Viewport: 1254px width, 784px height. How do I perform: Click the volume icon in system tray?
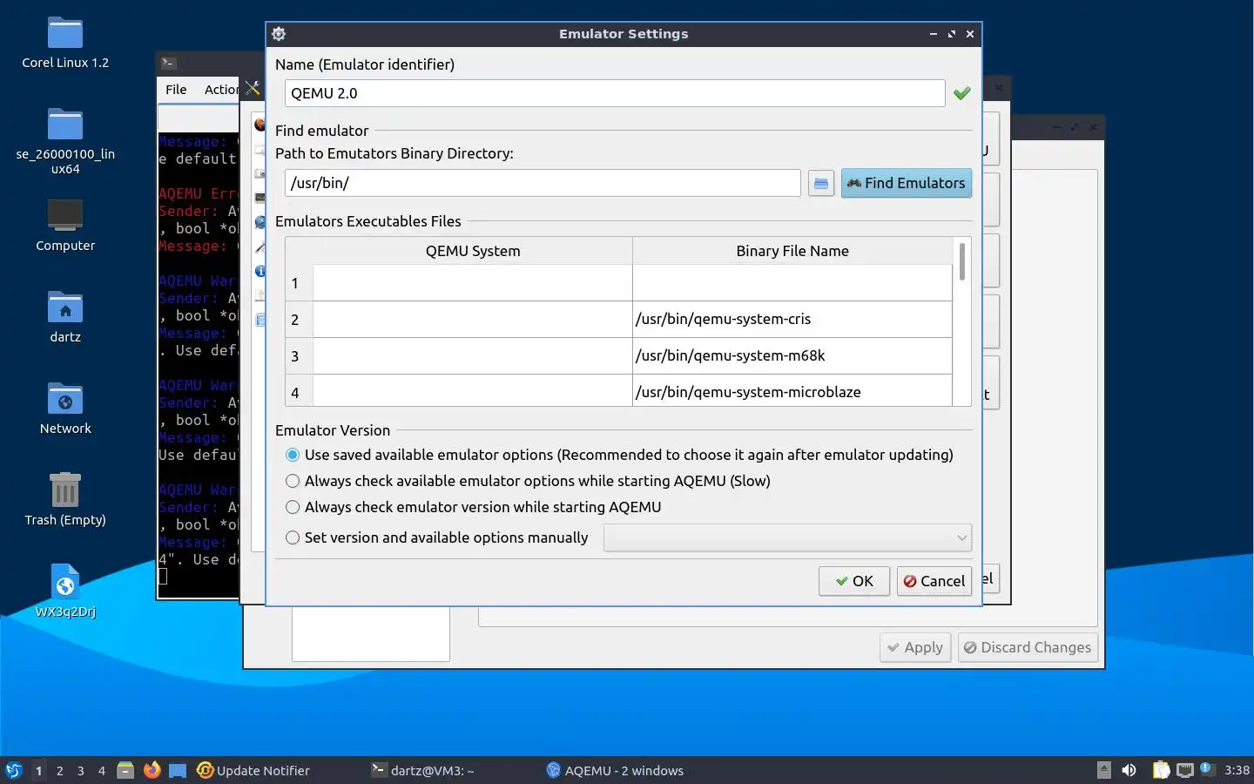(x=1129, y=770)
